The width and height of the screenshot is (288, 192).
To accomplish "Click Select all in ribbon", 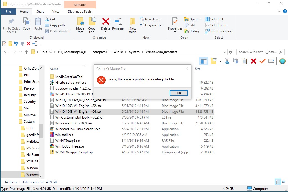I will [214, 19].
